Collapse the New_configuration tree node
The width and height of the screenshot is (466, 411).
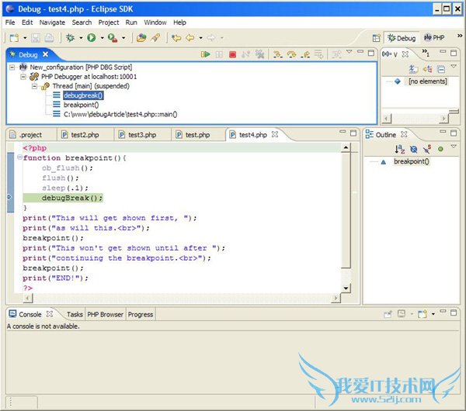tap(12, 67)
